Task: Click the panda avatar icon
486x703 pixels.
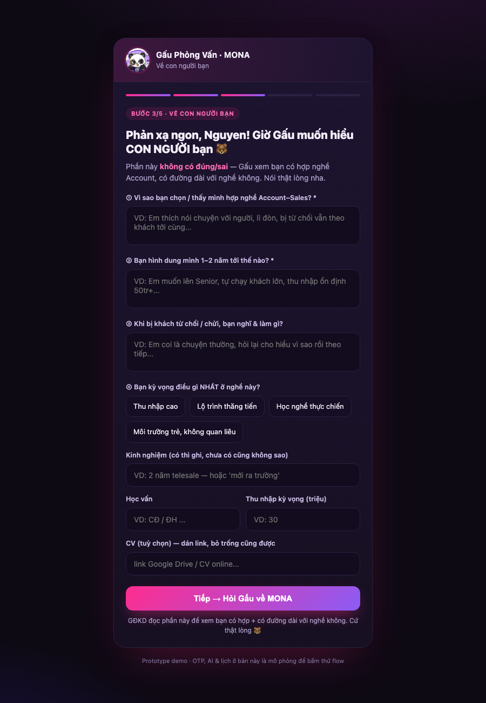Action: coord(138,60)
